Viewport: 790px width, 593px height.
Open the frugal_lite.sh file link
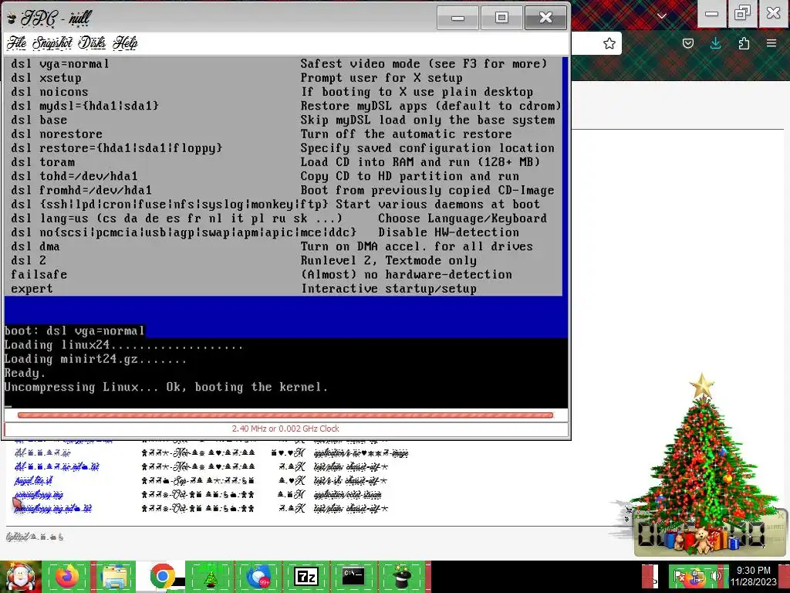(x=33, y=480)
